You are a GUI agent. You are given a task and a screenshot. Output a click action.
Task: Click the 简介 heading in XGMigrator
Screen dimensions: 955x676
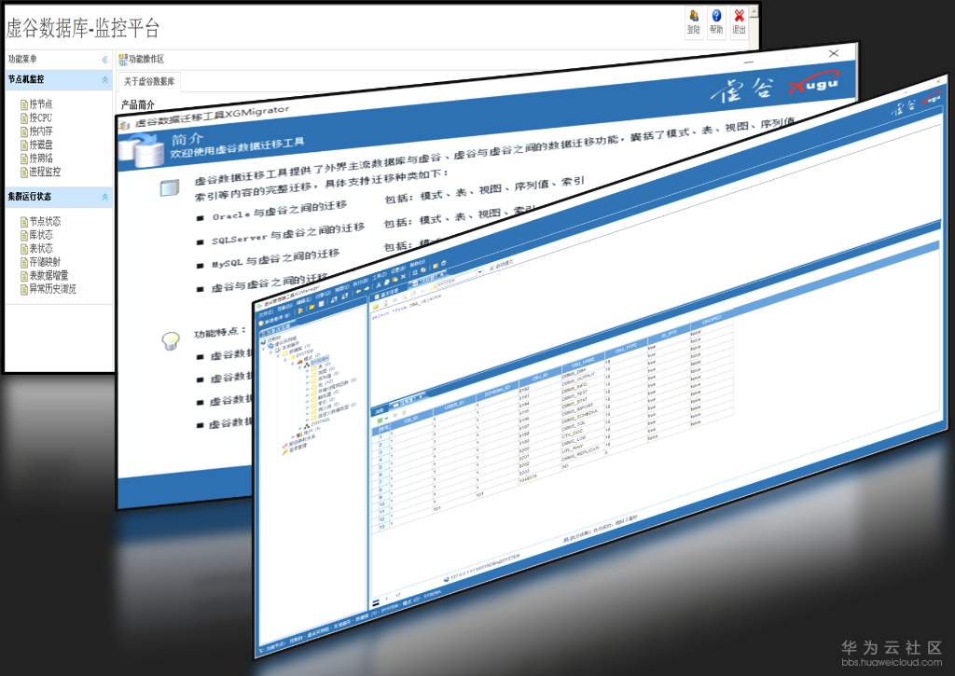coord(187,139)
